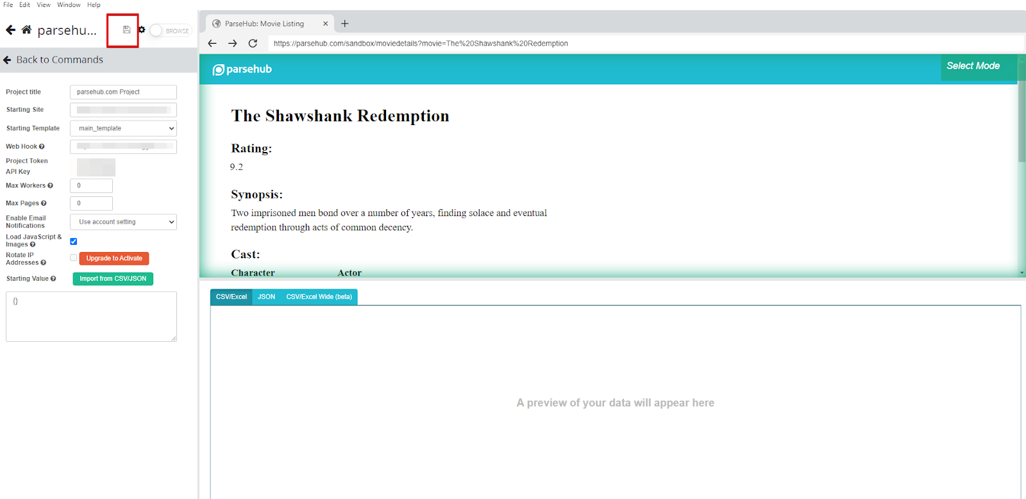Image resolution: width=1026 pixels, height=499 pixels.
Task: Click the Project title input field
Action: click(123, 92)
